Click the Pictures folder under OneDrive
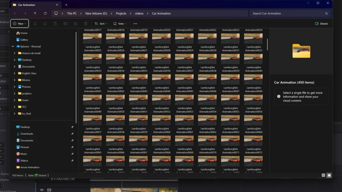The image size is (342, 192). (24, 87)
